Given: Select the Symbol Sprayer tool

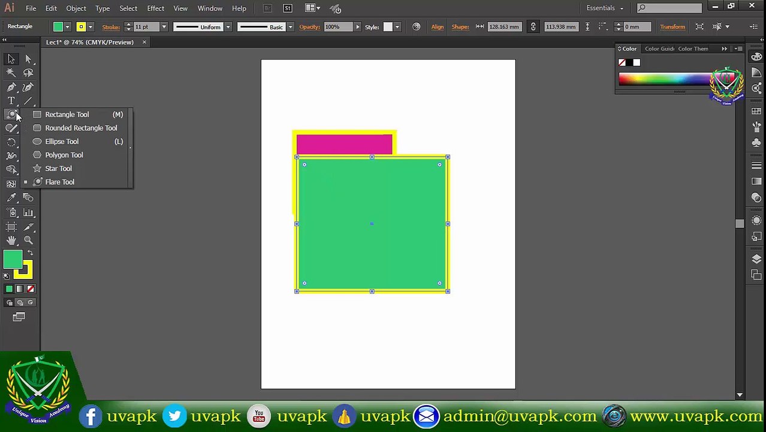Looking at the screenshot, I should [11, 212].
